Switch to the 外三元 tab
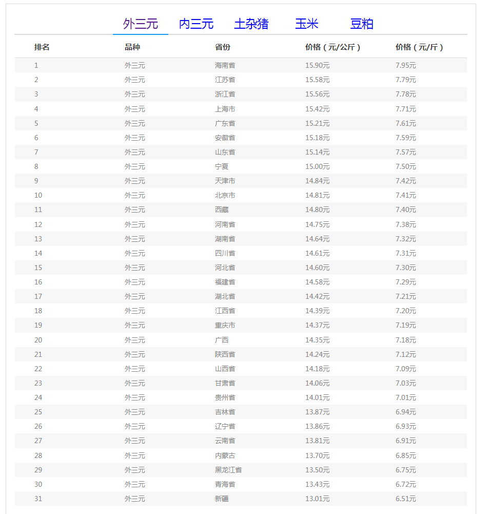The image size is (488, 514). (141, 24)
